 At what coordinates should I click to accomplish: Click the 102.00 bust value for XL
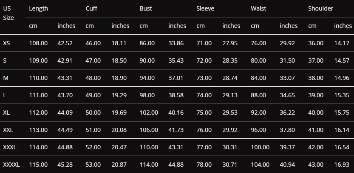tap(149, 113)
